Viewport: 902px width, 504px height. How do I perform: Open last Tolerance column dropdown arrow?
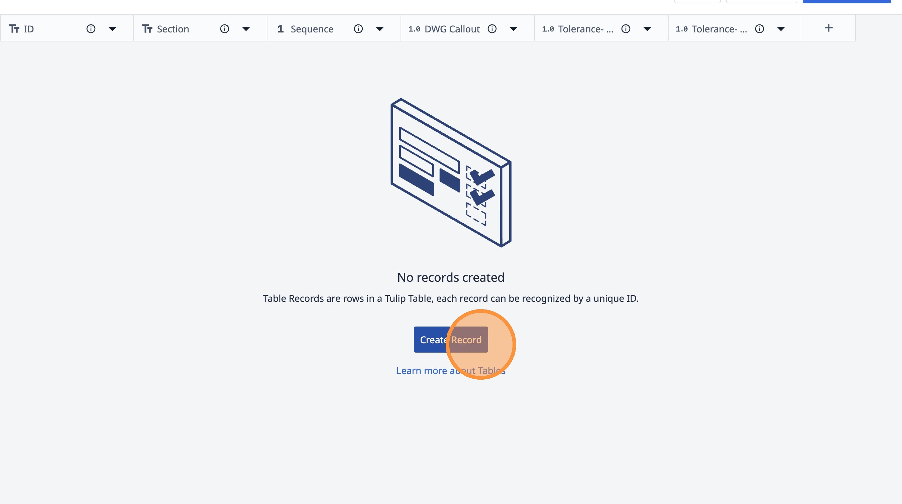click(781, 29)
